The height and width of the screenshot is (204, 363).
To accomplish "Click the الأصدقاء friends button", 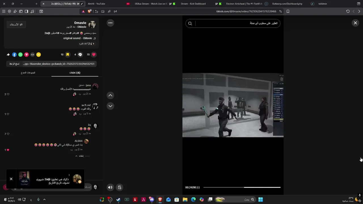I will tap(16, 24).
